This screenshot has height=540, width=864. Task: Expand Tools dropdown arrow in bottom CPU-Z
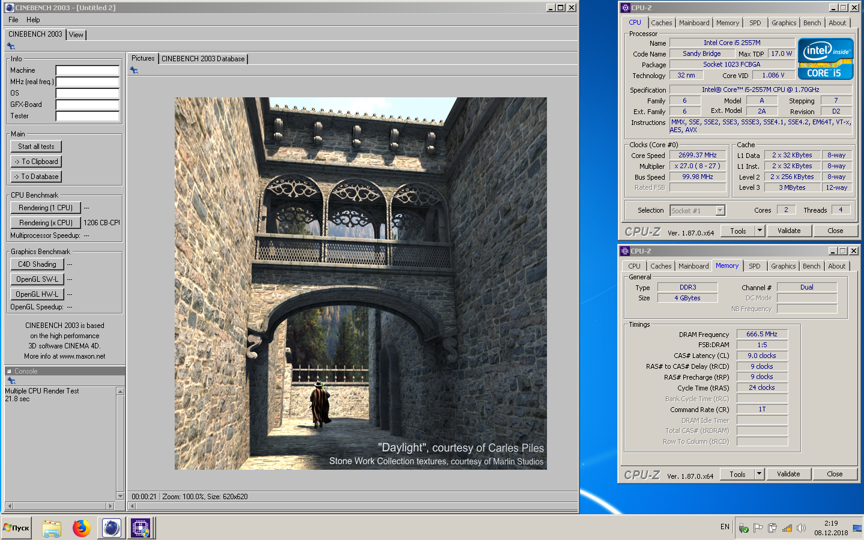[x=759, y=474]
